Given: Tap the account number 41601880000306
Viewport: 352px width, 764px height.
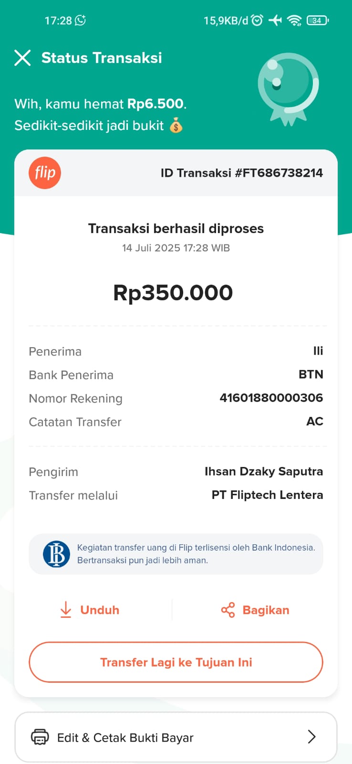Looking at the screenshot, I should pos(271,398).
